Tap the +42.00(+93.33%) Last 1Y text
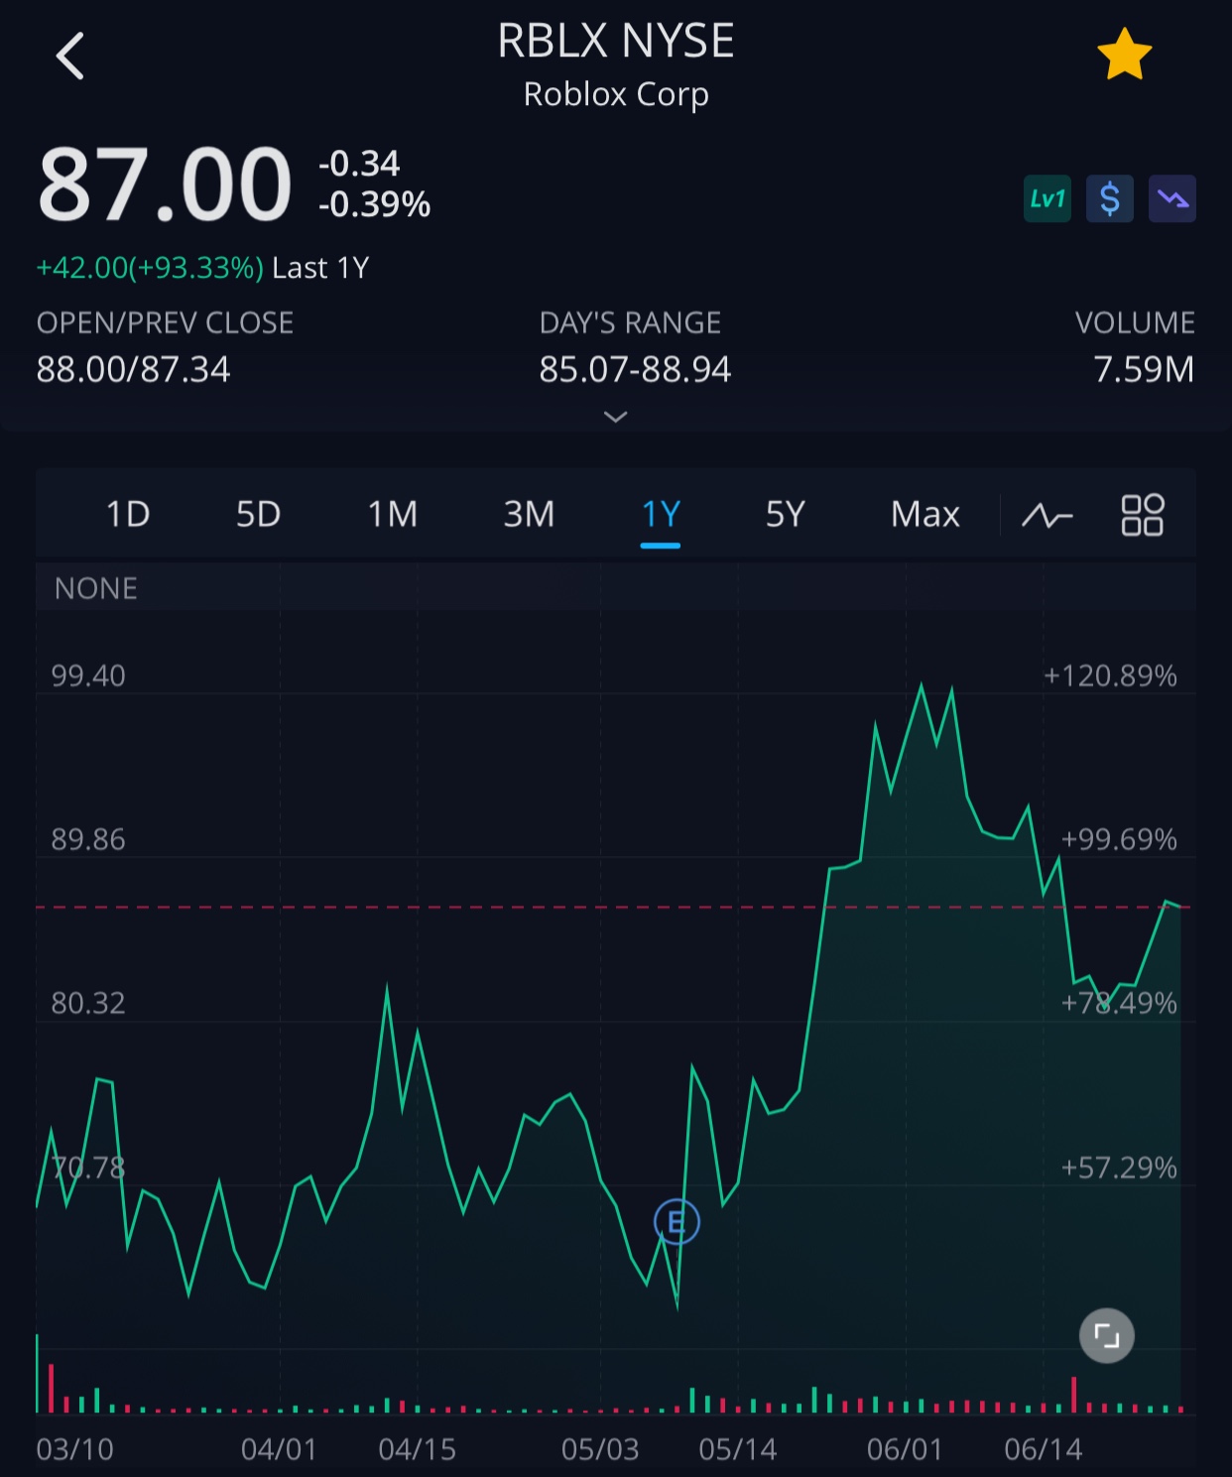 point(202,268)
